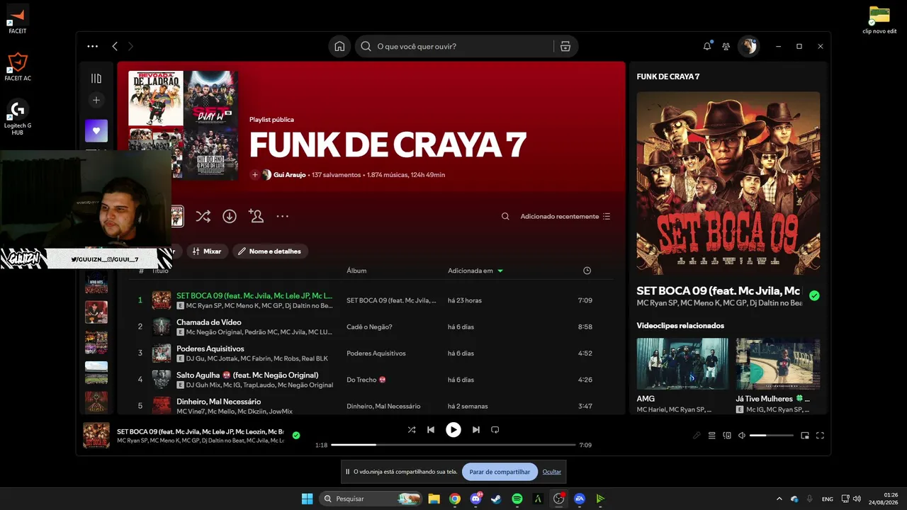Open Discord from the taskbar
907x510 pixels.
pos(475,499)
